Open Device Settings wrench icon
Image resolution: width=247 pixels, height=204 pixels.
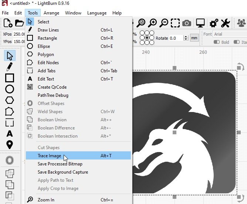[226, 23]
